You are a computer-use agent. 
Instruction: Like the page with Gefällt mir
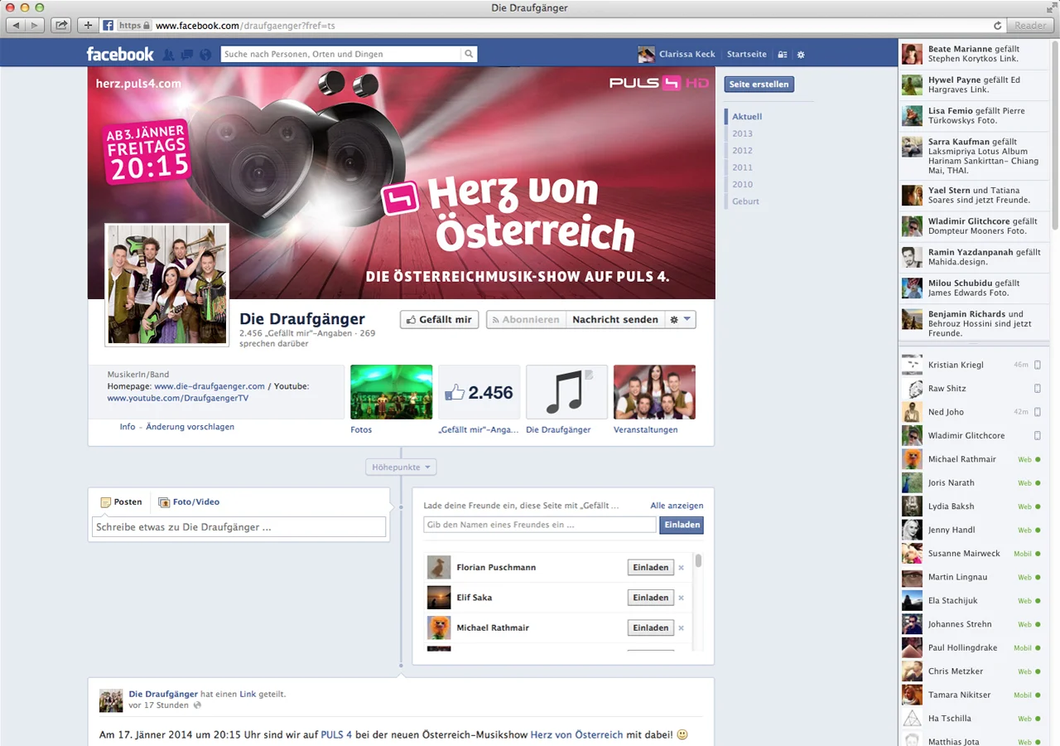pyautogui.click(x=439, y=319)
